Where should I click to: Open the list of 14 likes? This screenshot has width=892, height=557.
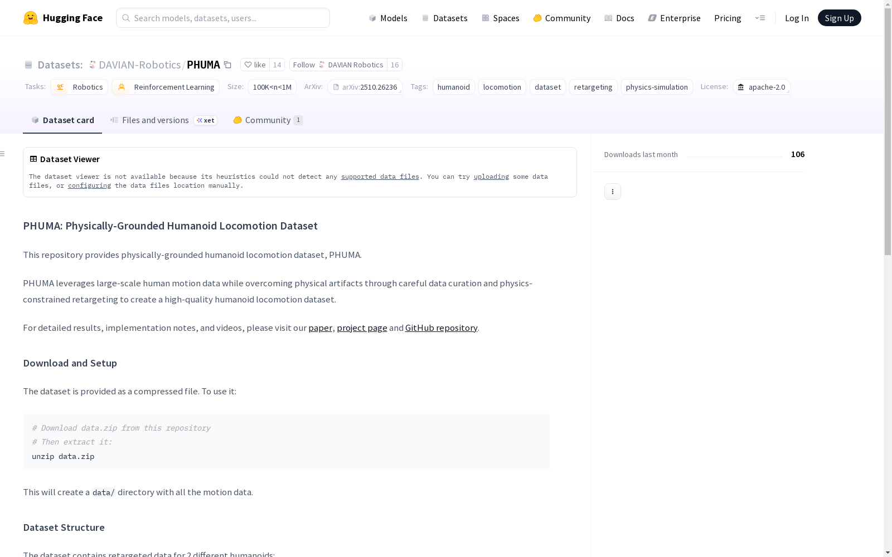(x=277, y=65)
